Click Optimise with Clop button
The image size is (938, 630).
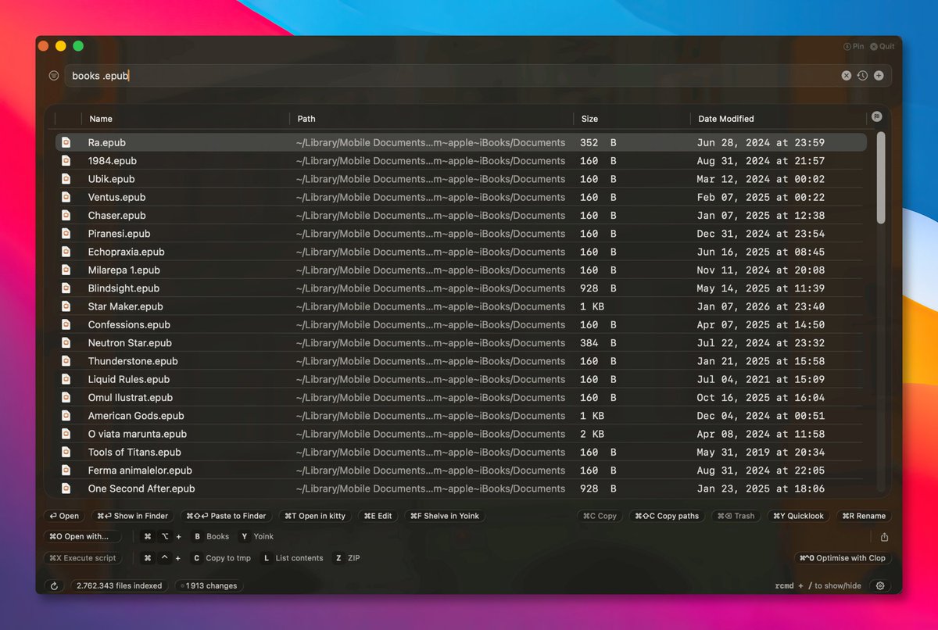[843, 558]
